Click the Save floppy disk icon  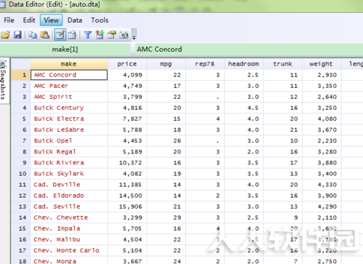[x=17, y=35]
